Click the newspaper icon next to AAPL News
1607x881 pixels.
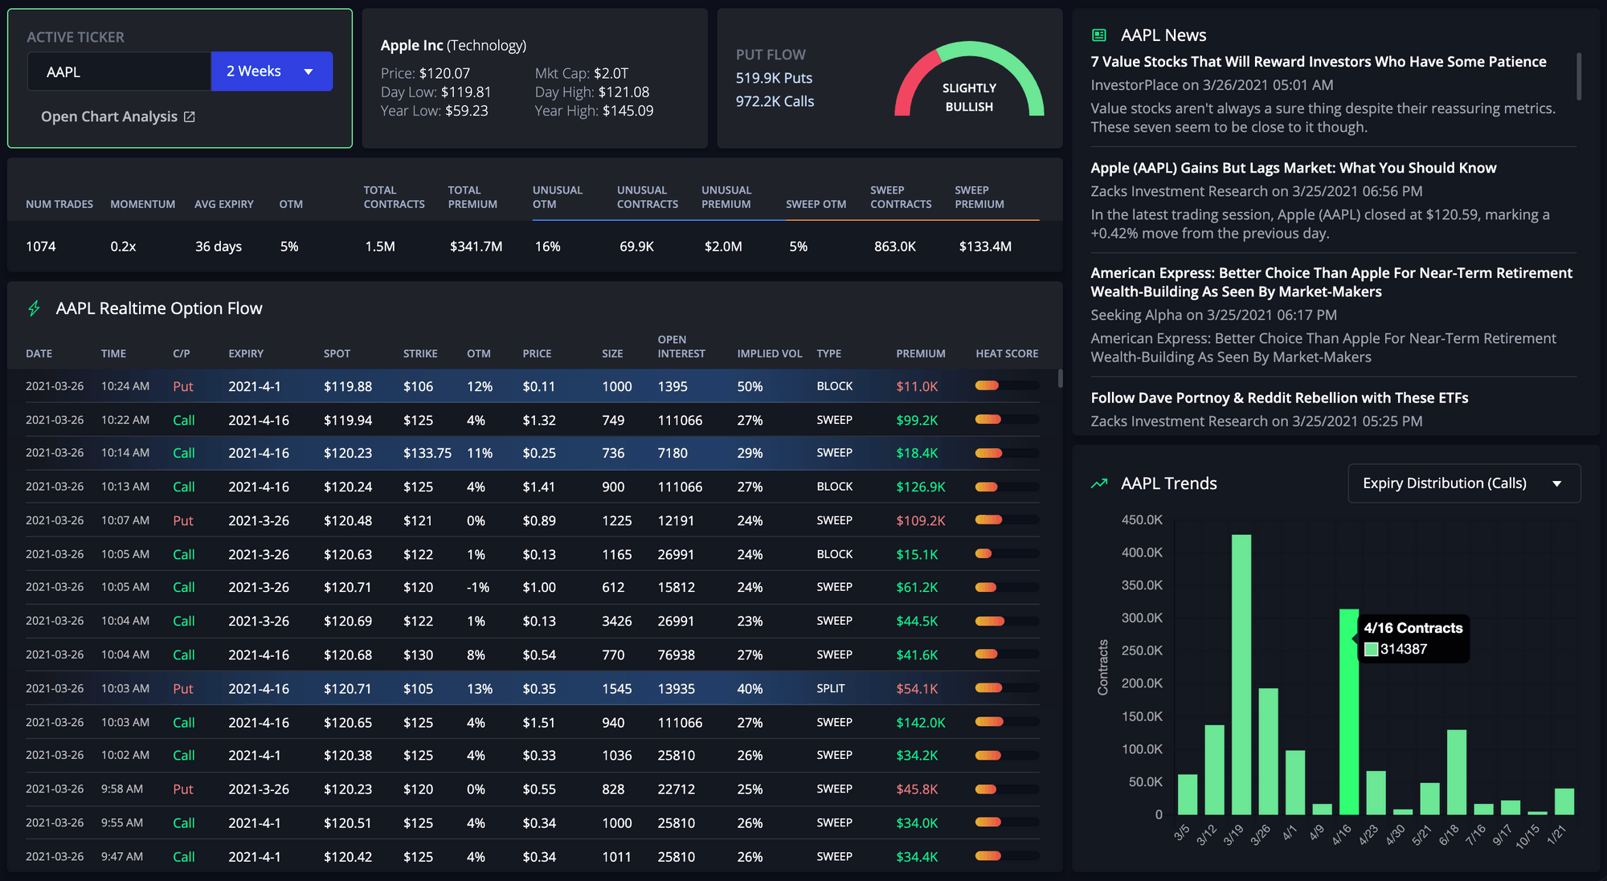click(x=1099, y=35)
